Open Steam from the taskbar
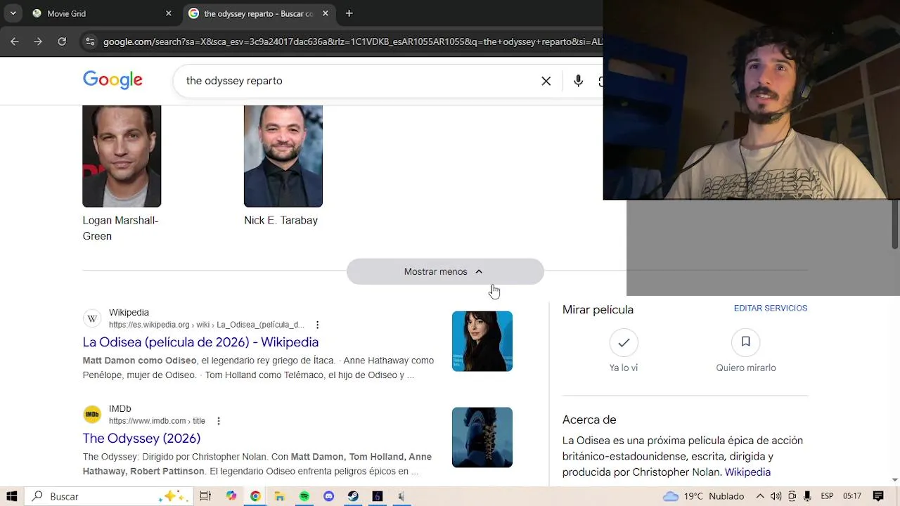 pos(353,496)
